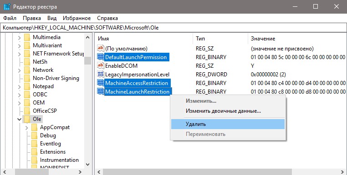This screenshot has width=347, height=175.
Task: Open the Правка menu
Action: pyautogui.click(x=31, y=18)
